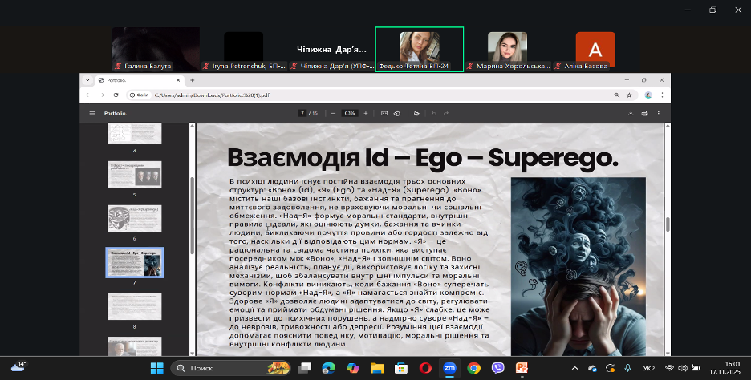Open Zoom app from the taskbar
Viewport: 751px width, 380px height.
coord(450,368)
